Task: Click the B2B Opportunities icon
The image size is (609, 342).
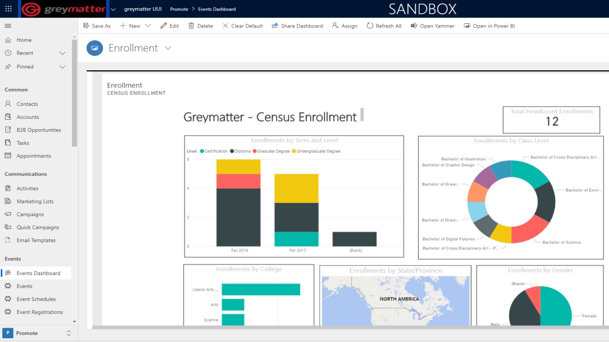Action: pyautogui.click(x=8, y=130)
